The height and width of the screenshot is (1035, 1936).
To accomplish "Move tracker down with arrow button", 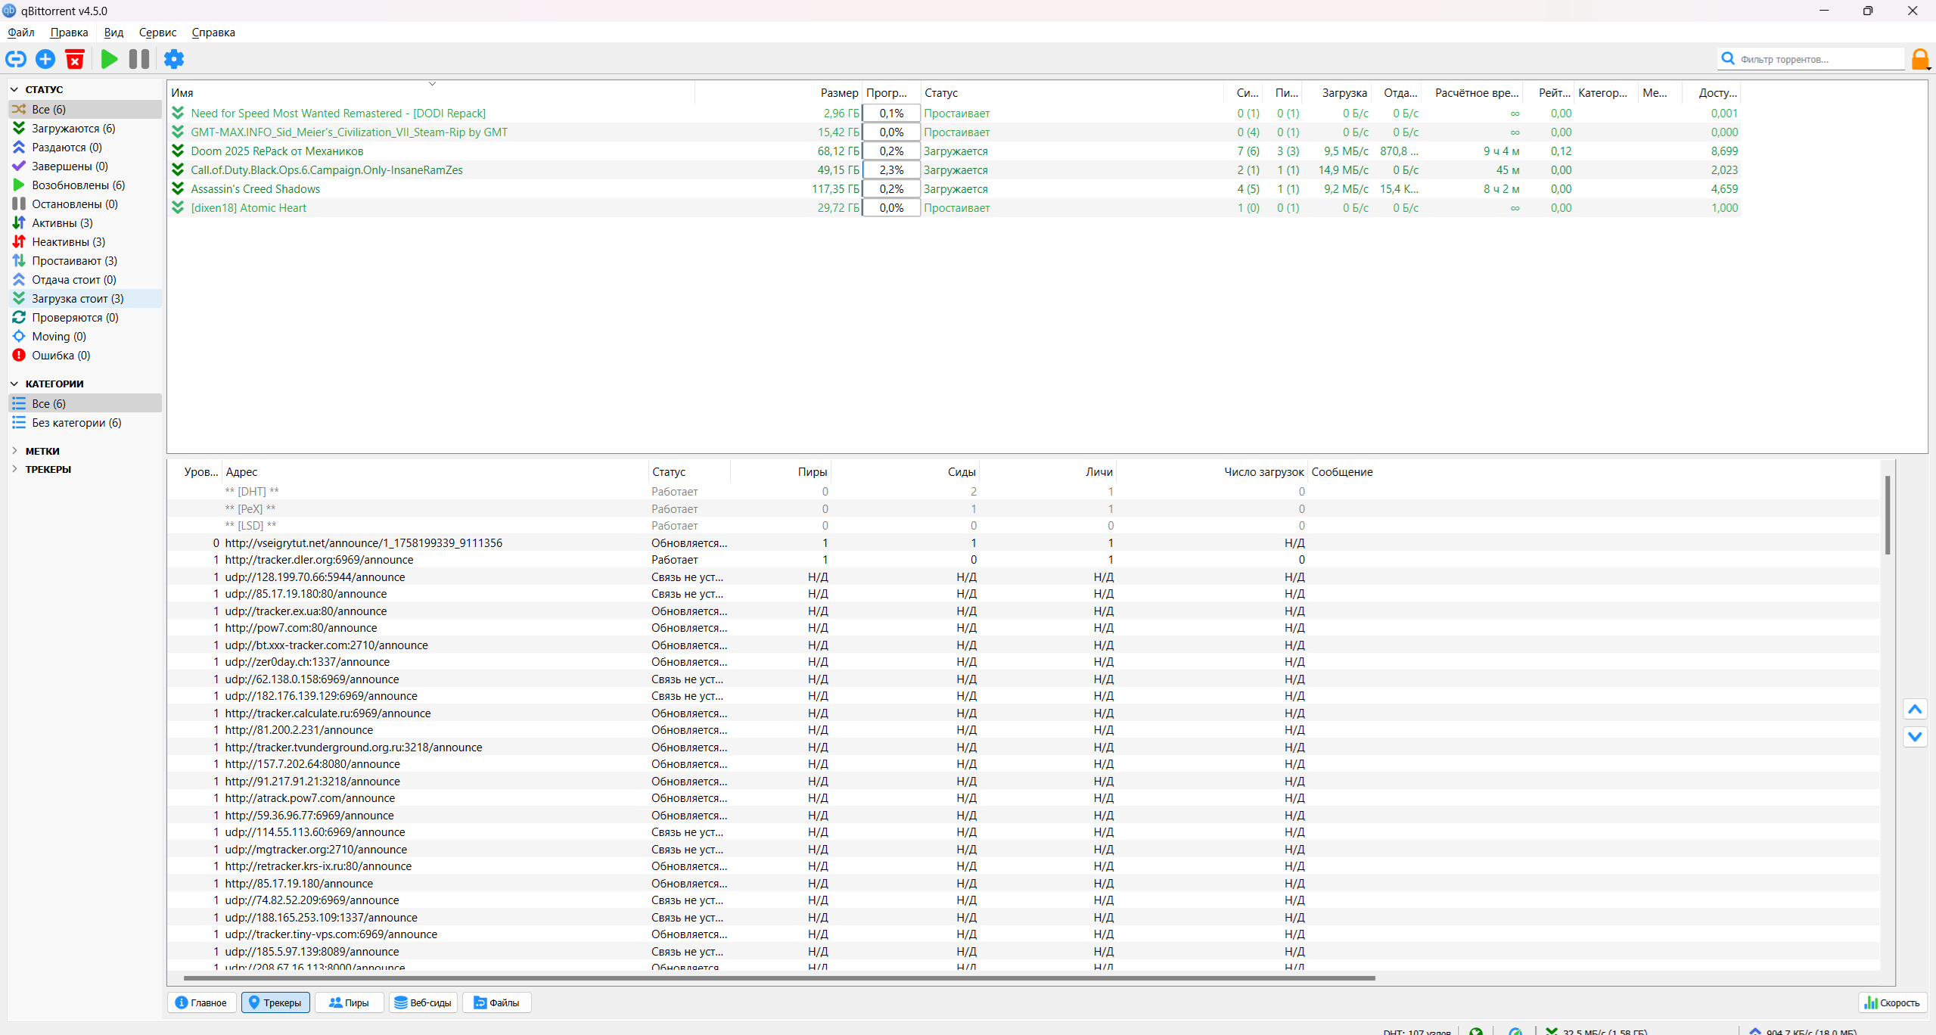I will 1915,736.
